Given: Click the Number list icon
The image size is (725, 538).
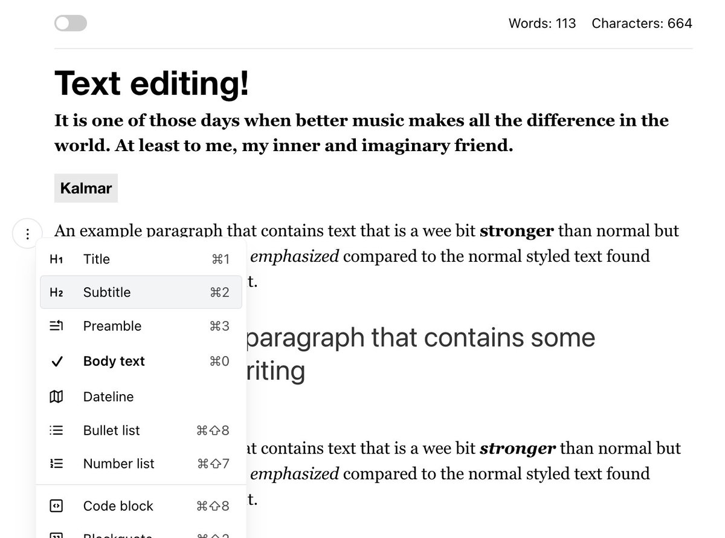Looking at the screenshot, I should coord(56,464).
